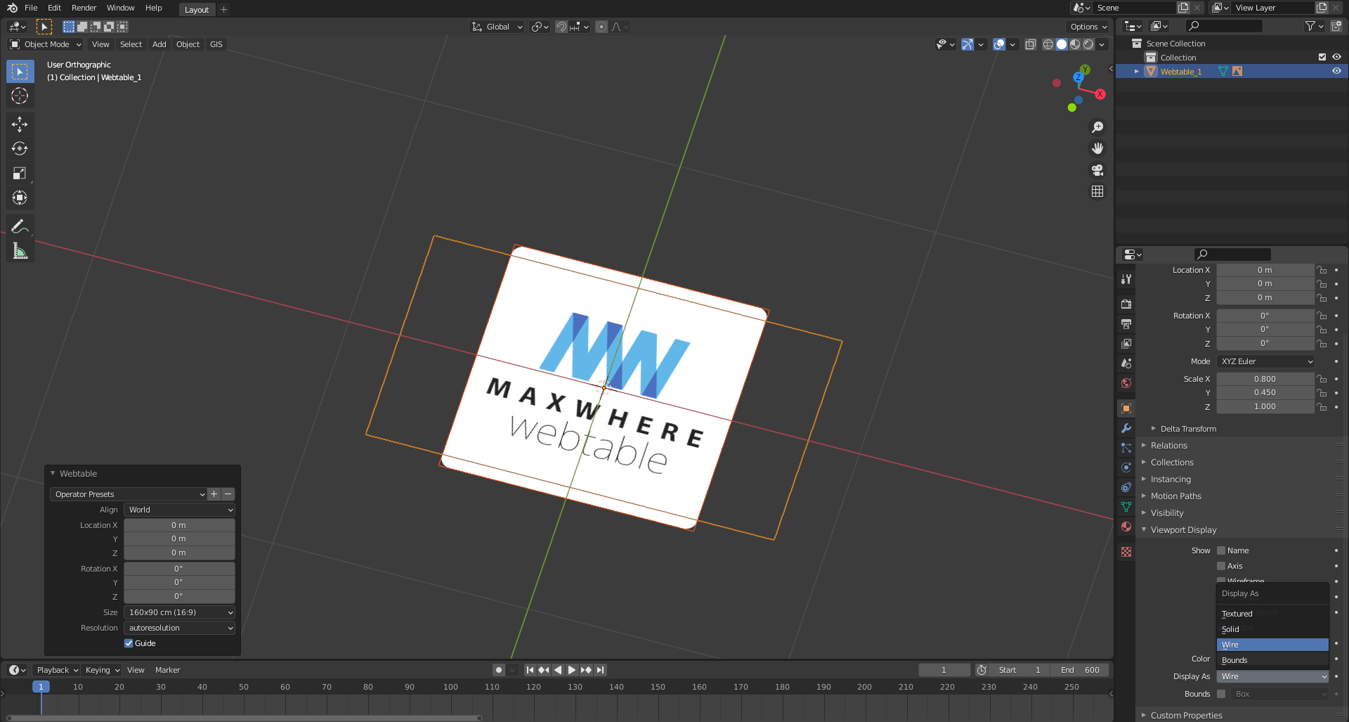The height and width of the screenshot is (722, 1349).
Task: Toggle the Guide checkbox
Action: click(129, 643)
